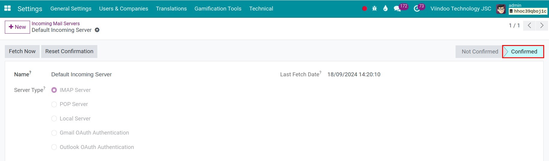Click the 1 / 1 pager counter

tap(514, 26)
